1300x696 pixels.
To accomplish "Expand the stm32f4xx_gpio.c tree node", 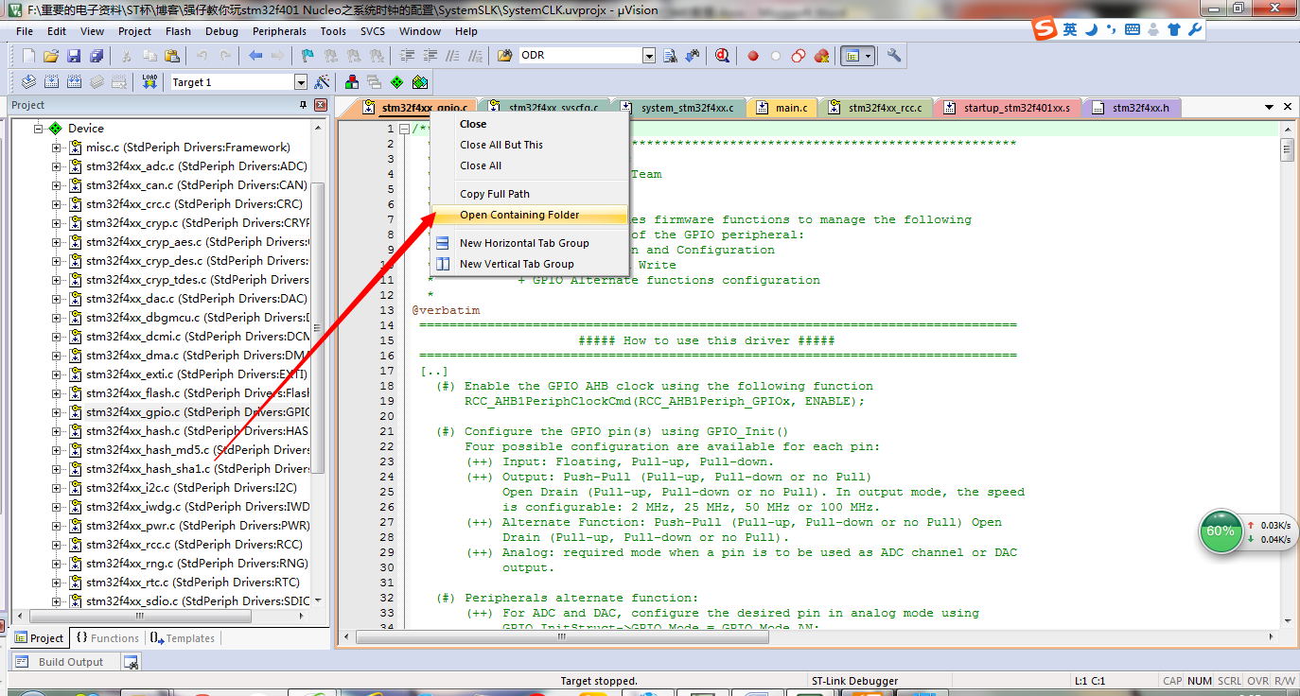I will point(57,412).
